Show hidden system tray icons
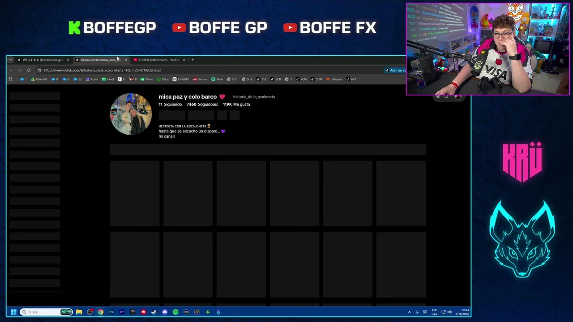 click(409, 312)
